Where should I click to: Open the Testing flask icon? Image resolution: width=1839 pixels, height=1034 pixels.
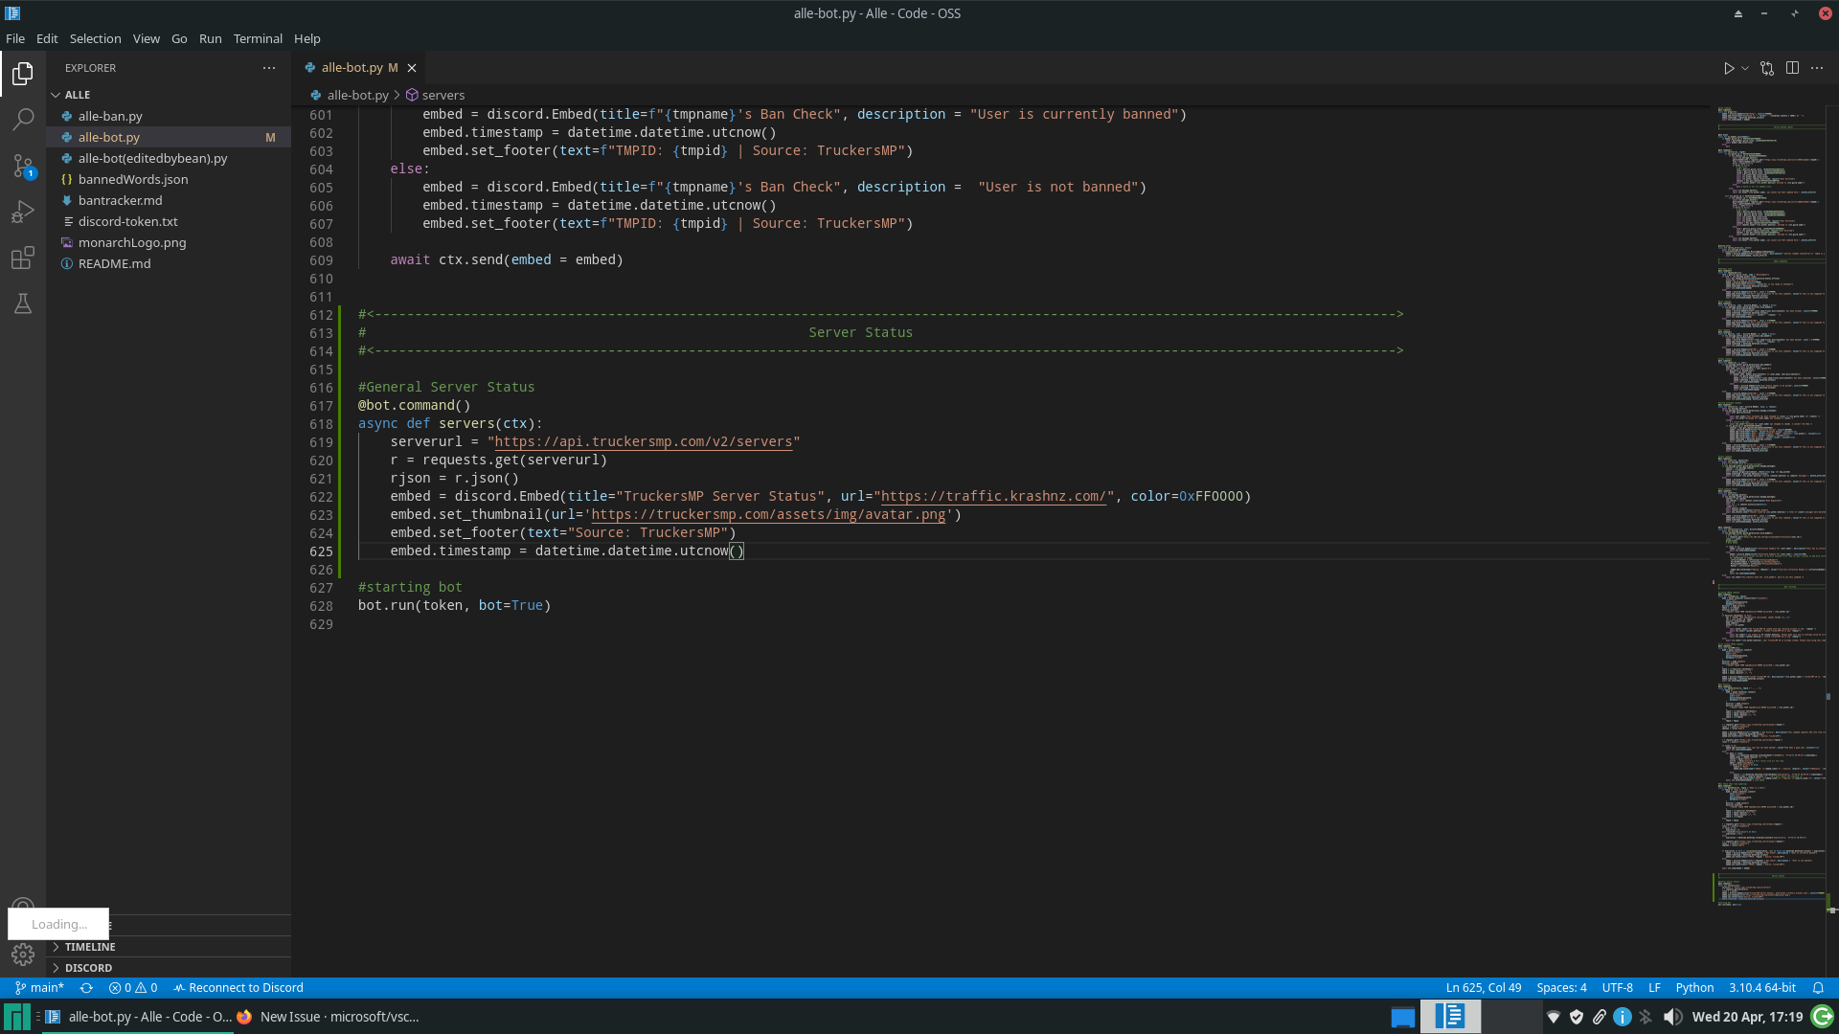click(x=23, y=303)
